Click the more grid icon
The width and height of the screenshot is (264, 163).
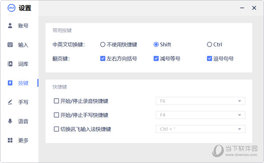coord(10,140)
